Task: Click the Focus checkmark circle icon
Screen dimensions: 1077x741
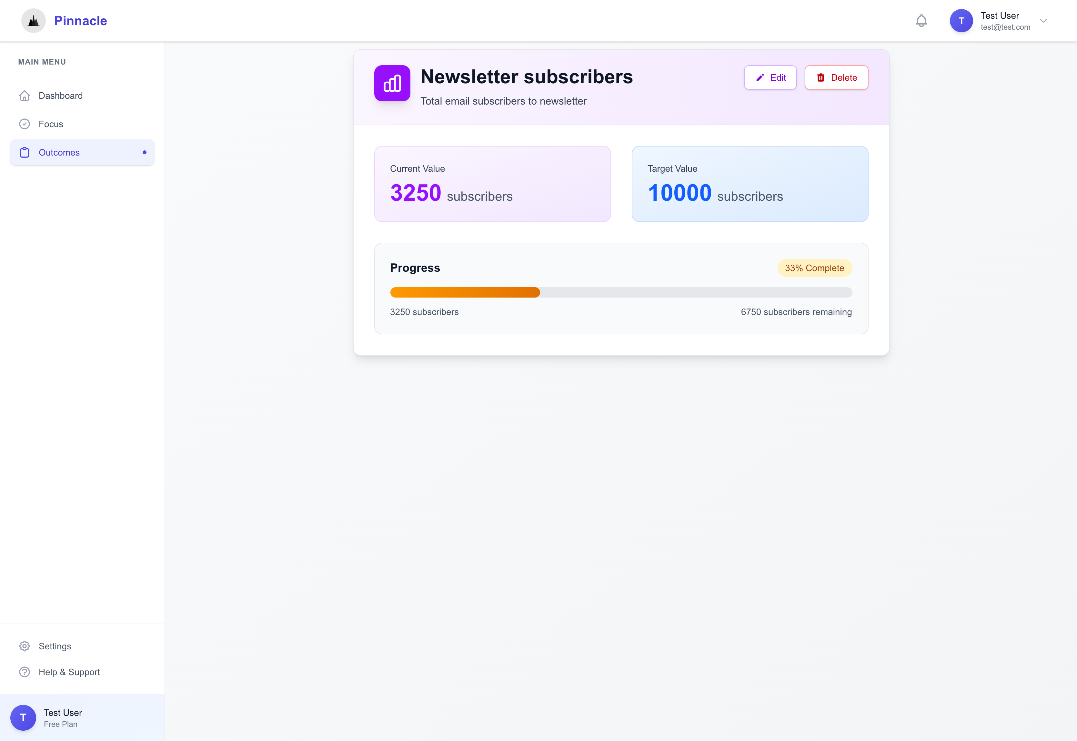Action: click(x=25, y=124)
